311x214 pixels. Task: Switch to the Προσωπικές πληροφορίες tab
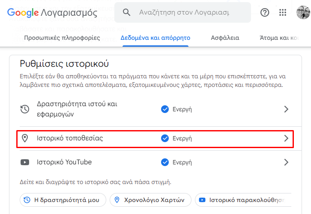click(x=62, y=38)
